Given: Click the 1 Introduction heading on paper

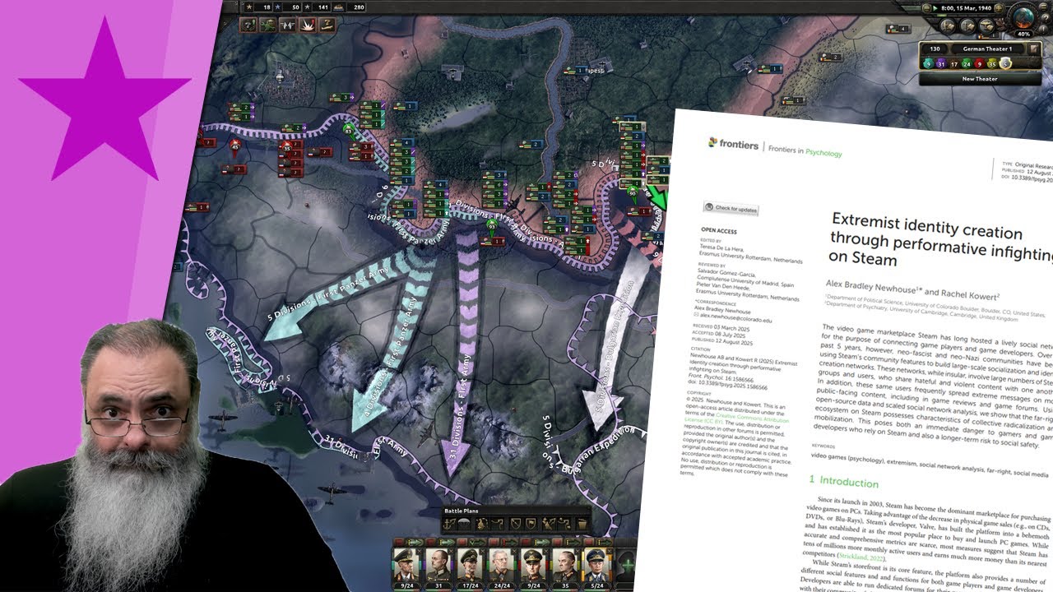Looking at the screenshot, I should point(843,482).
